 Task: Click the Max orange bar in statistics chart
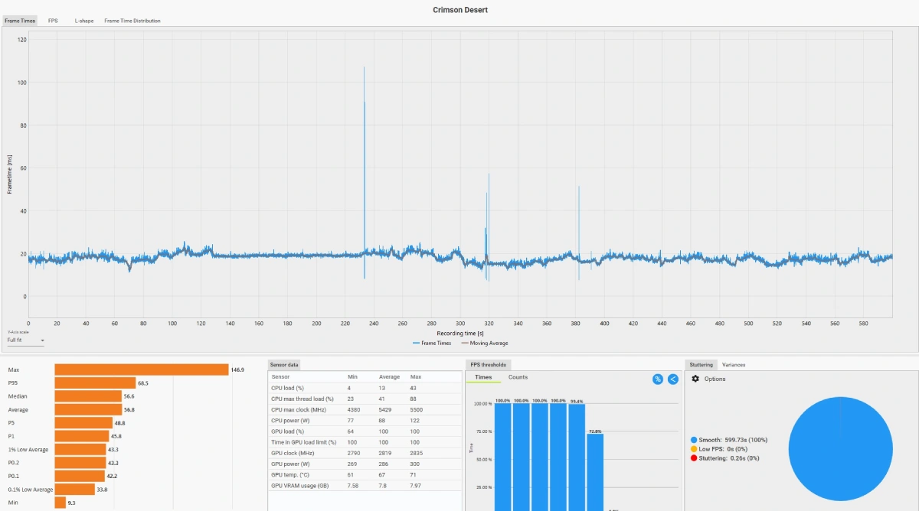(x=142, y=369)
